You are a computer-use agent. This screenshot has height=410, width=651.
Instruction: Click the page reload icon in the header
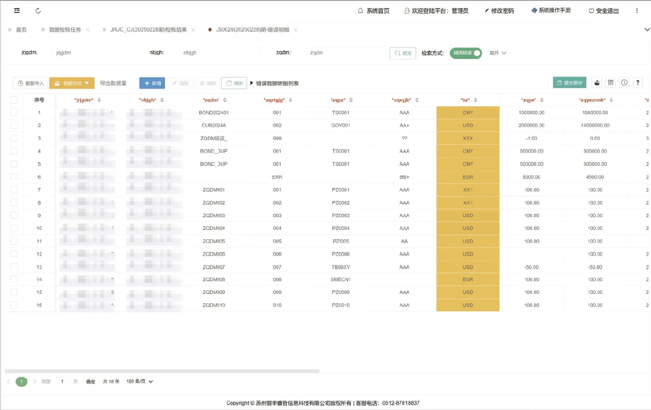[x=38, y=11]
